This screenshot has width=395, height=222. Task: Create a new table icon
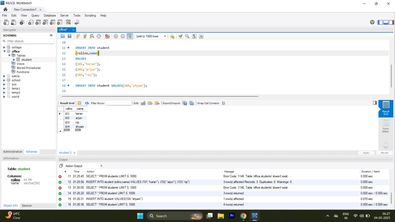click(x=38, y=22)
